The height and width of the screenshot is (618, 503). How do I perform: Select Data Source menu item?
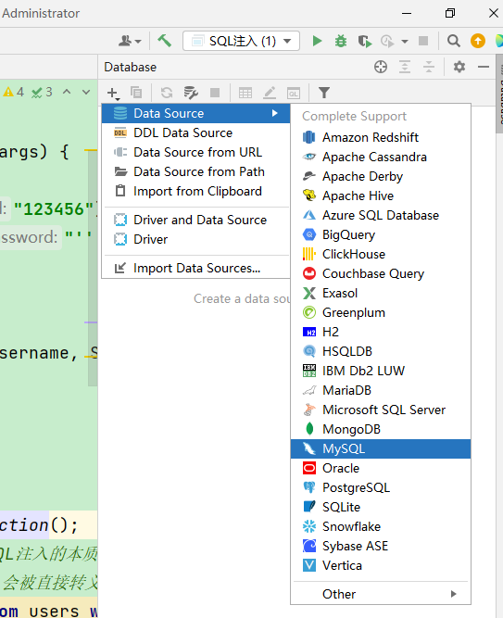pyautogui.click(x=195, y=114)
